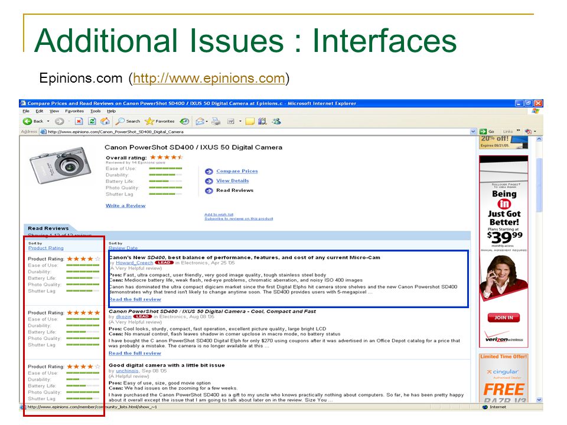Open the History toolbar icon

(x=184, y=122)
